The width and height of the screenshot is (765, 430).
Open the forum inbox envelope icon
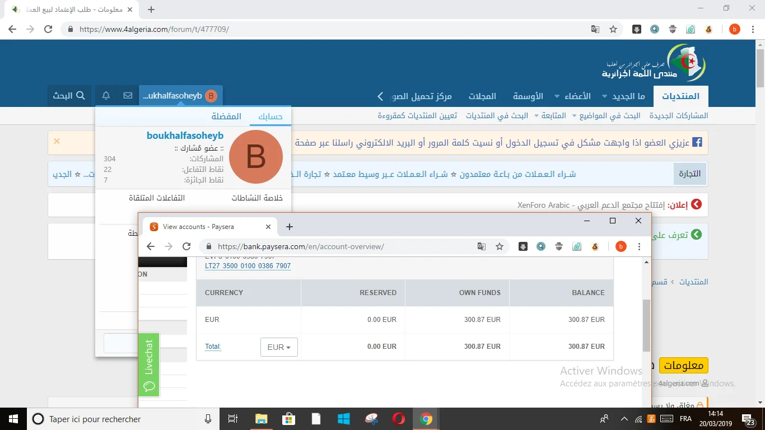pyautogui.click(x=128, y=96)
